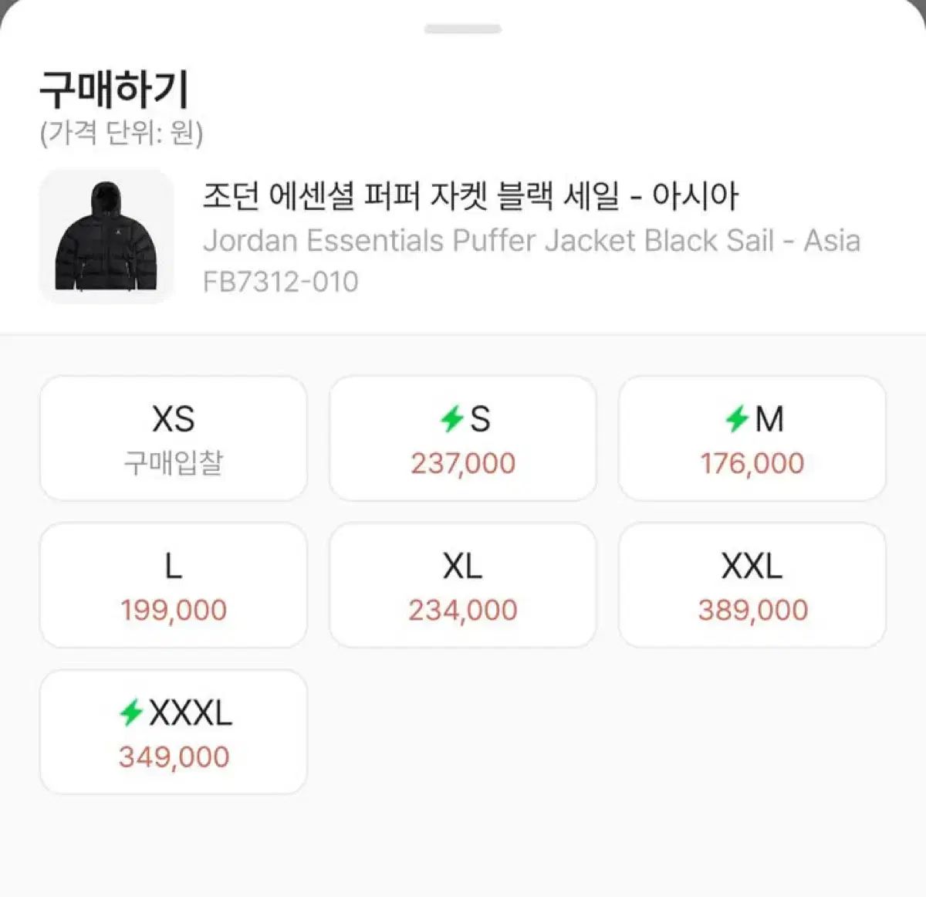Viewport: 926px width, 897px height.
Task: Tap the lightning bolt icon beside size M
Action: (x=737, y=419)
